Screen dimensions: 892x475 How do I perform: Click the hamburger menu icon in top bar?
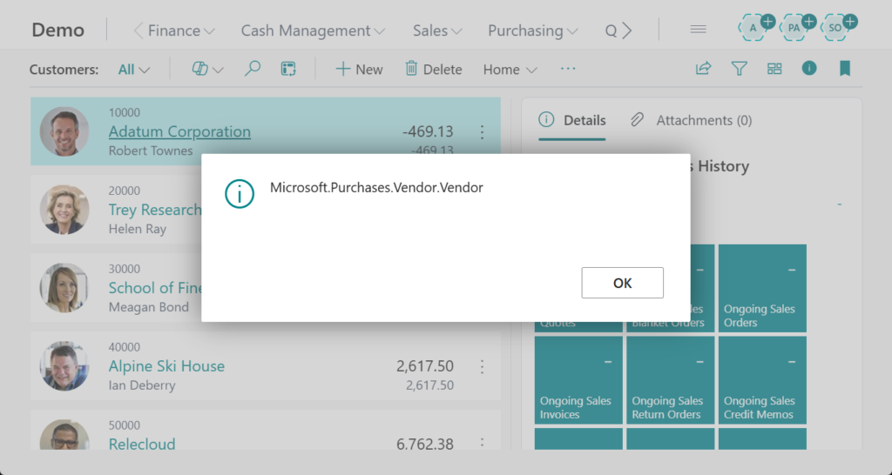(698, 30)
